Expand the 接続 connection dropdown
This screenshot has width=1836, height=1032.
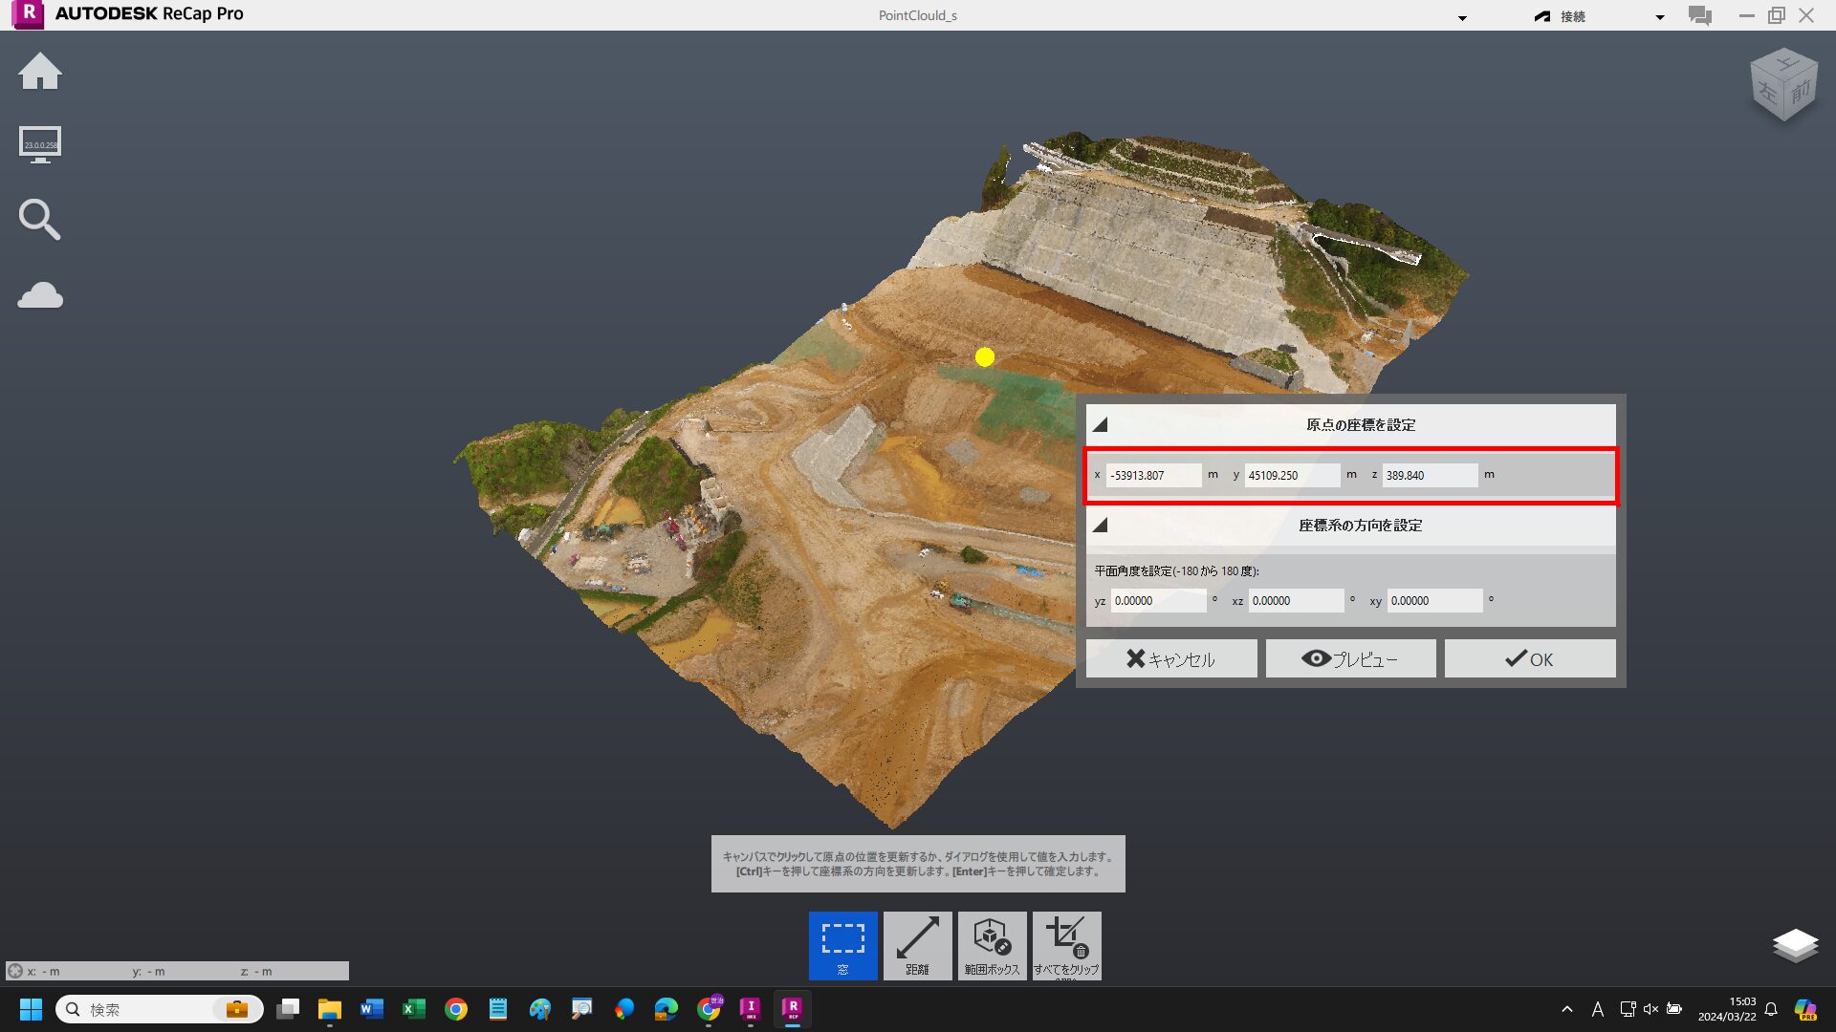(1658, 16)
